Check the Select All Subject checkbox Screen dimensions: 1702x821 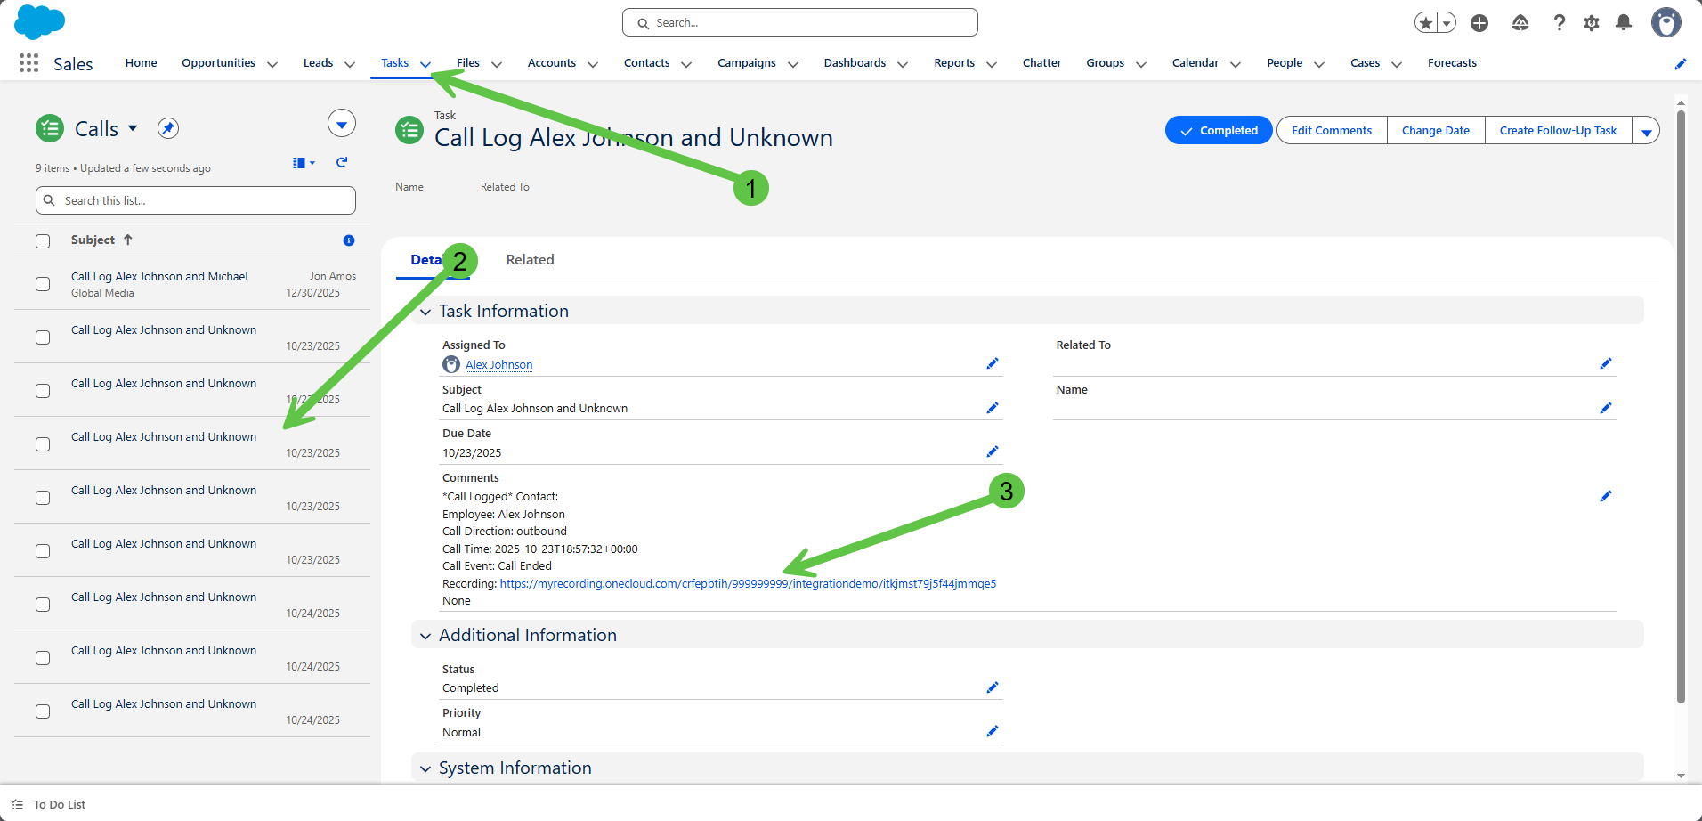43,241
